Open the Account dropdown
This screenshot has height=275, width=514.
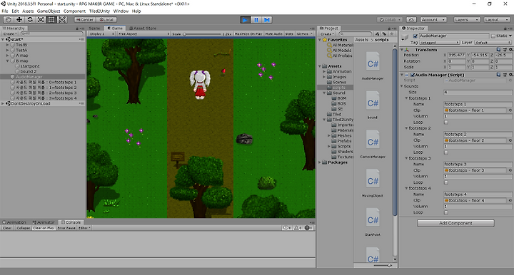pyautogui.click(x=433, y=20)
